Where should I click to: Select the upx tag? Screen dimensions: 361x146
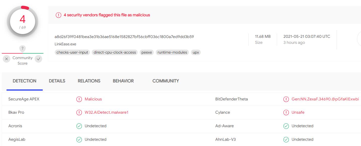click(196, 52)
